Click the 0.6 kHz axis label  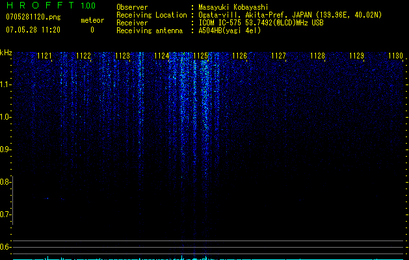(5, 247)
